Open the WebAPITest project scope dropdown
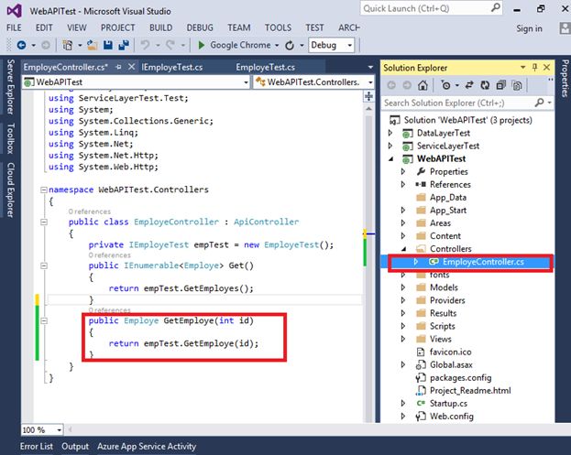 click(136, 82)
